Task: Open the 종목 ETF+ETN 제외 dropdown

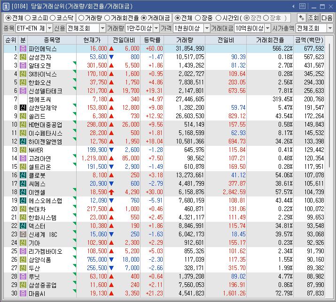Action: tap(49, 28)
